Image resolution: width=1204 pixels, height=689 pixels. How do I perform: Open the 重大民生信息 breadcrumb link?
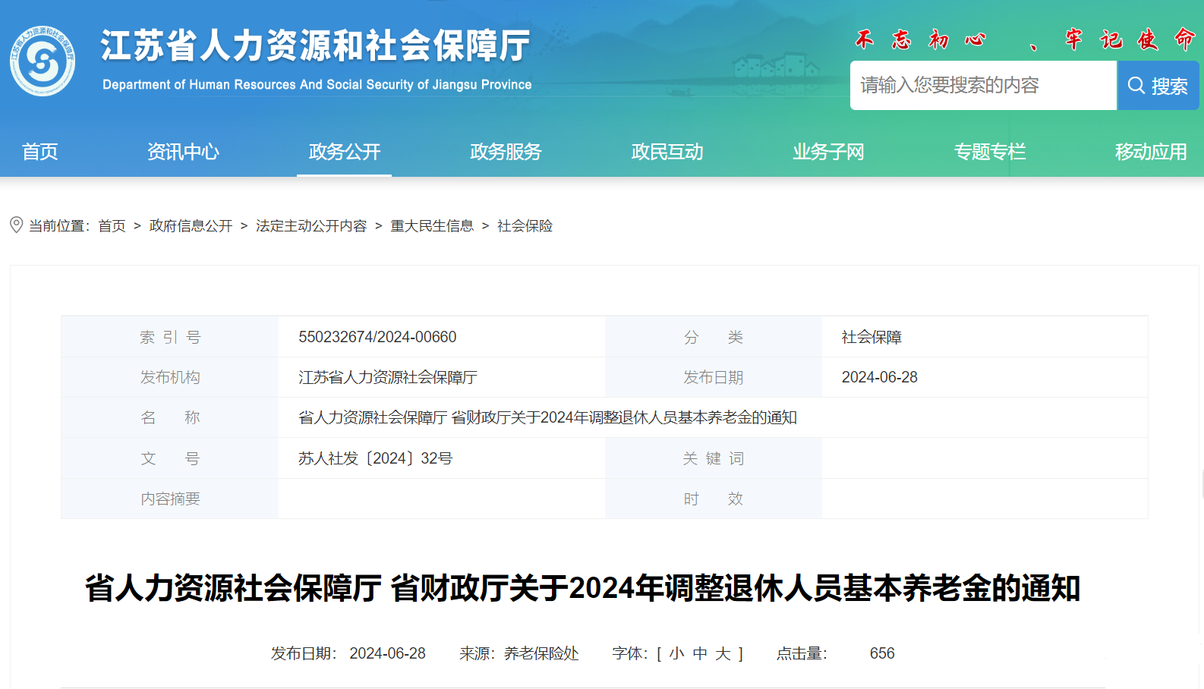click(432, 226)
